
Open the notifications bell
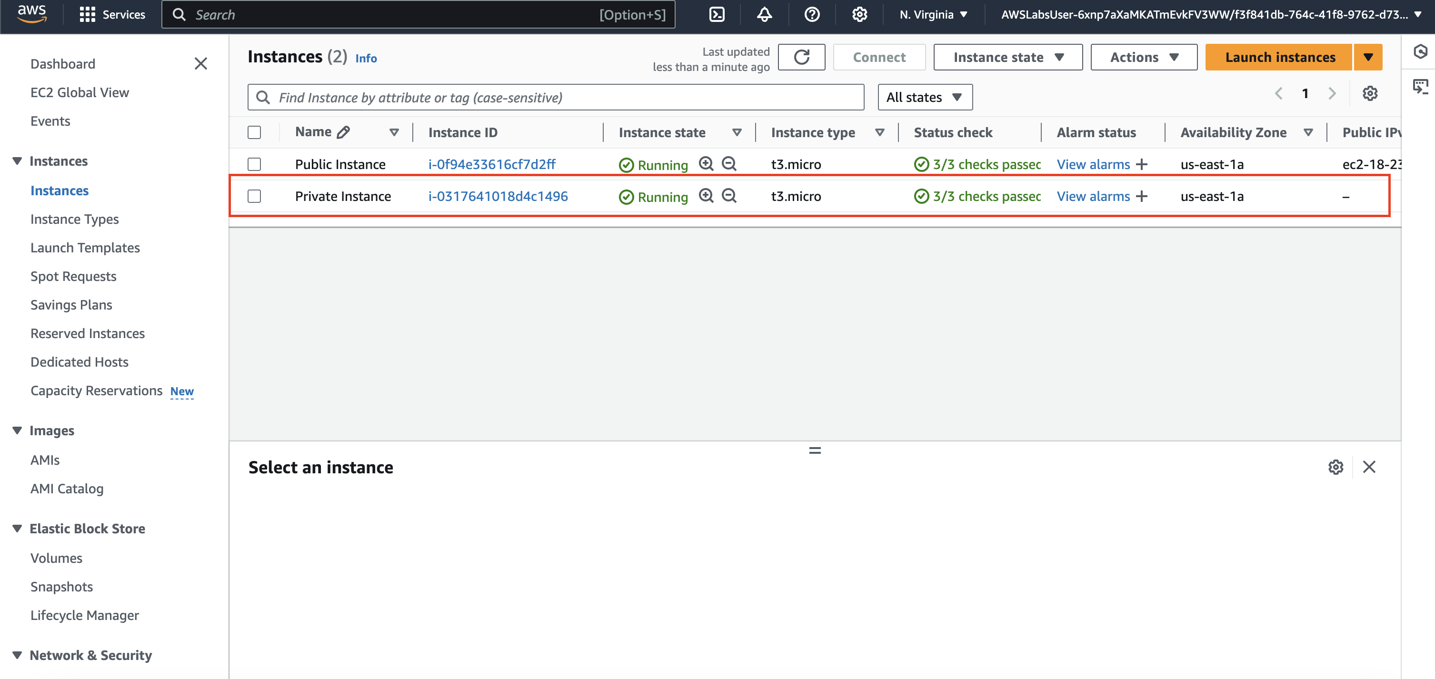tap(764, 14)
